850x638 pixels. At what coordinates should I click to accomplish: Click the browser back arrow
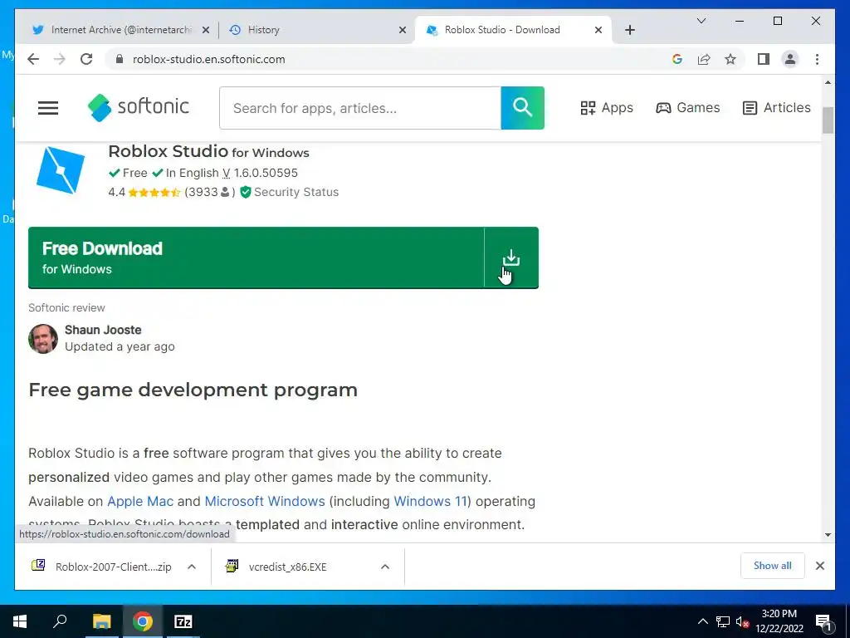[33, 59]
